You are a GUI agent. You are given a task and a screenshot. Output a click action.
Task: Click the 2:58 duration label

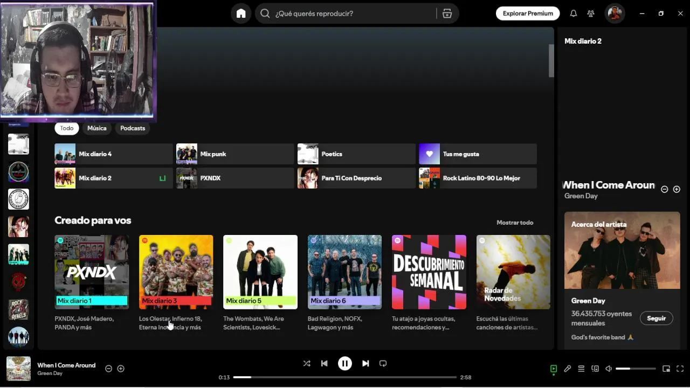tap(466, 377)
